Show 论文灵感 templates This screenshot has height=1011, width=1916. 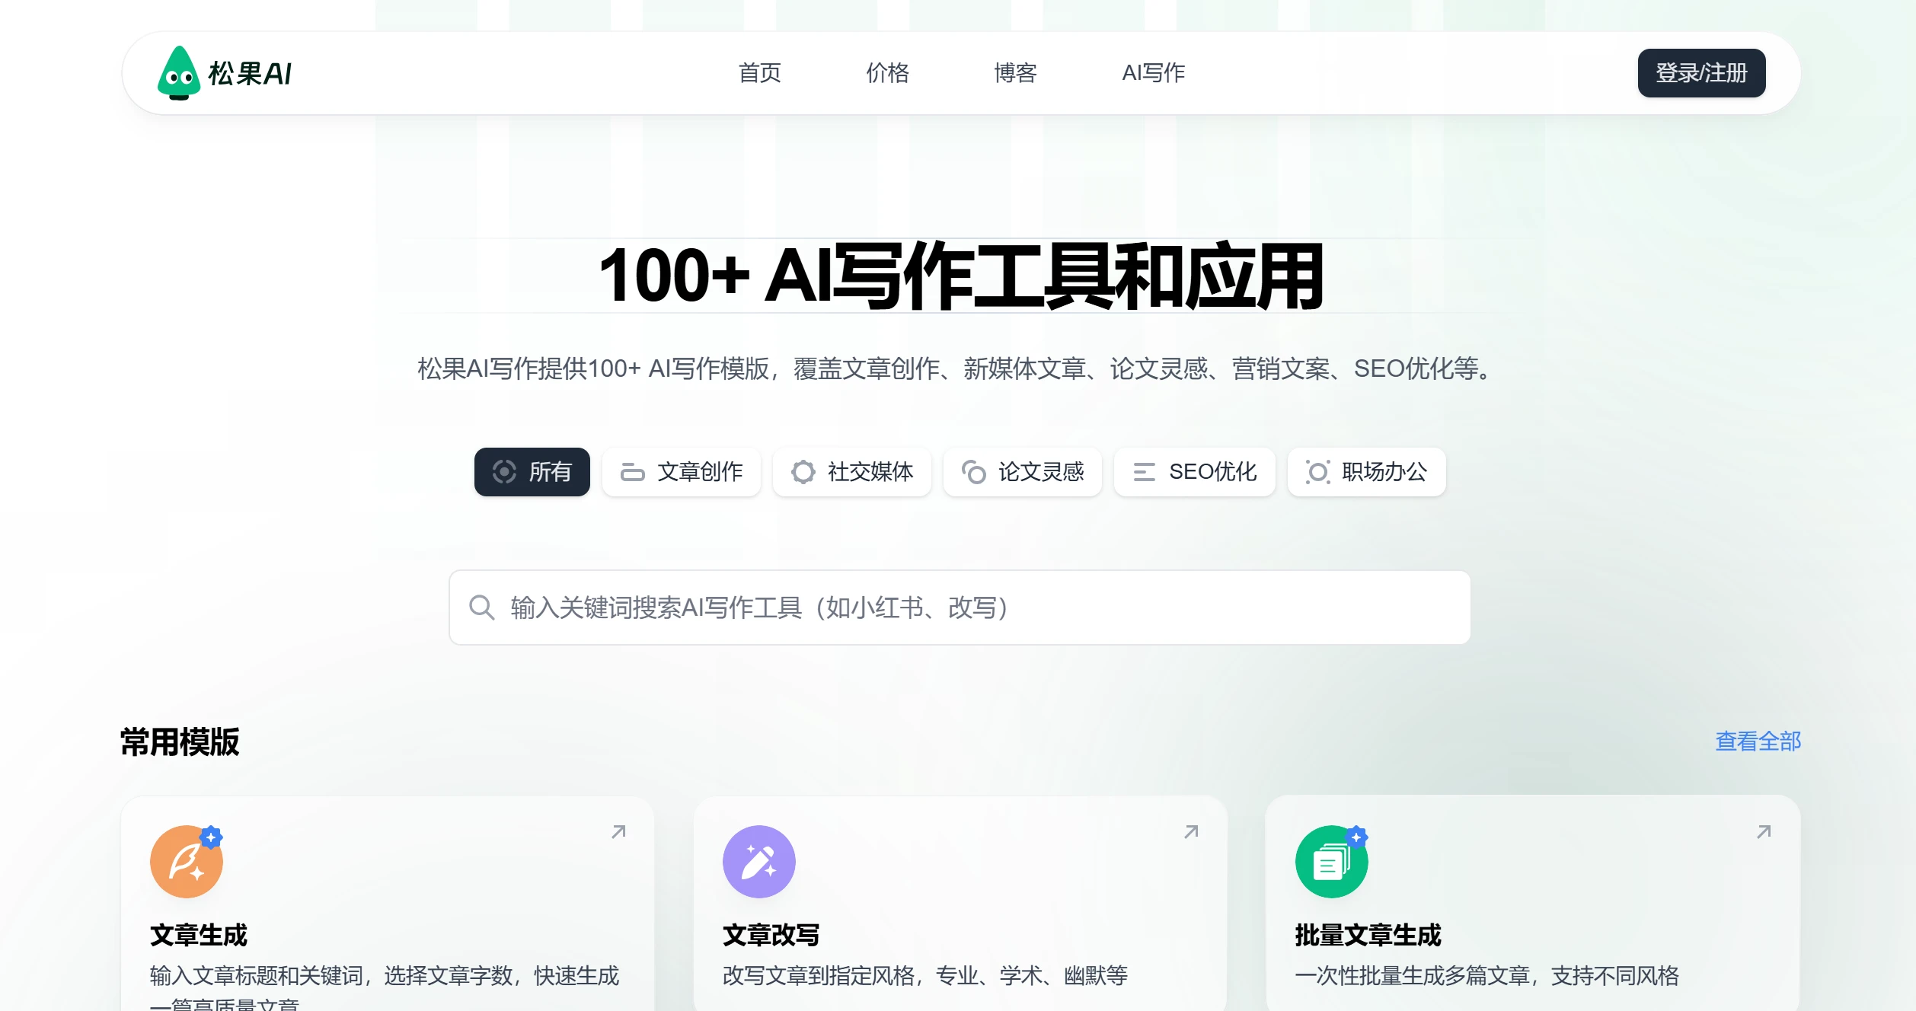(x=1022, y=472)
